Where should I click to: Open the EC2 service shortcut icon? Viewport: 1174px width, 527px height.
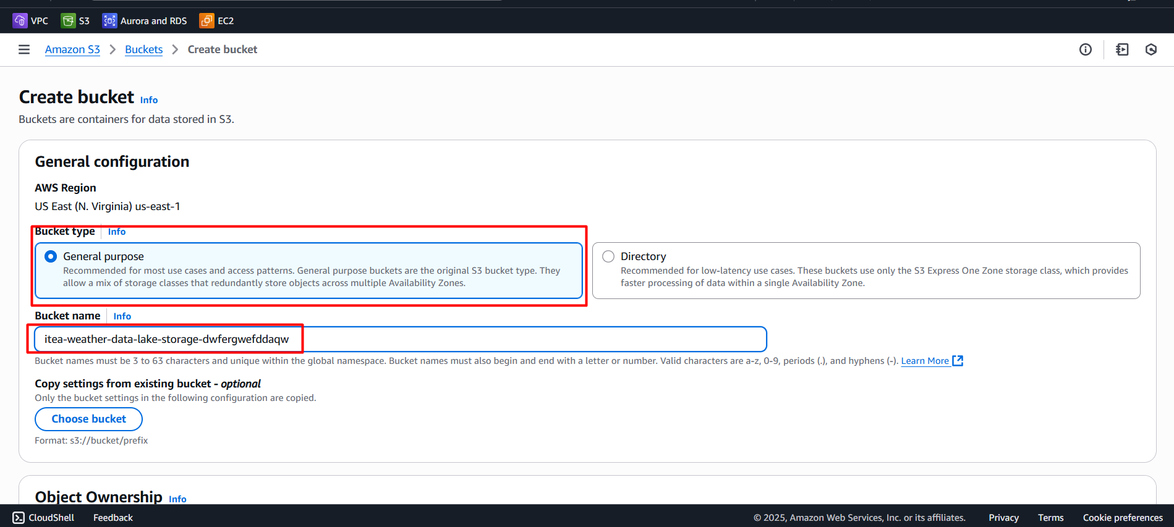pyautogui.click(x=206, y=21)
